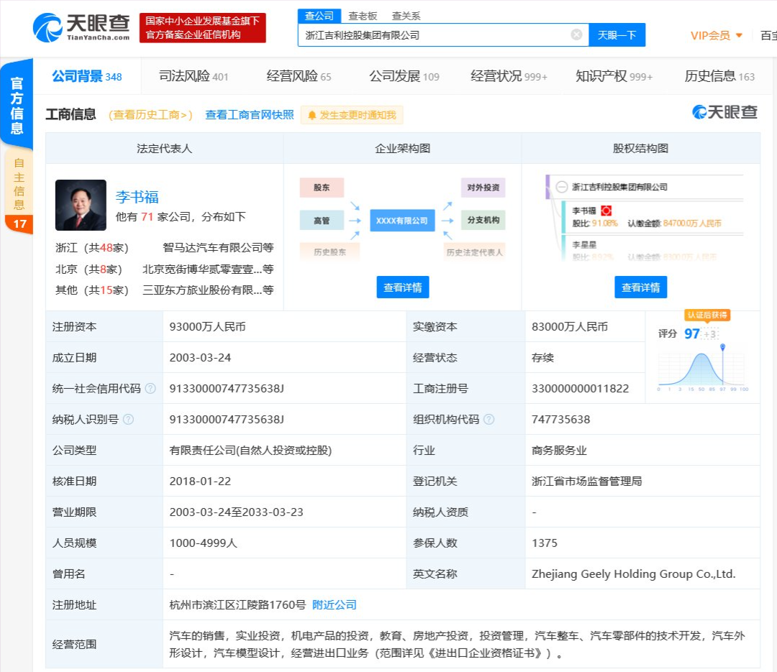Open the 附近公司 link beside address
Image resolution: width=777 pixels, height=672 pixels.
pyautogui.click(x=335, y=604)
